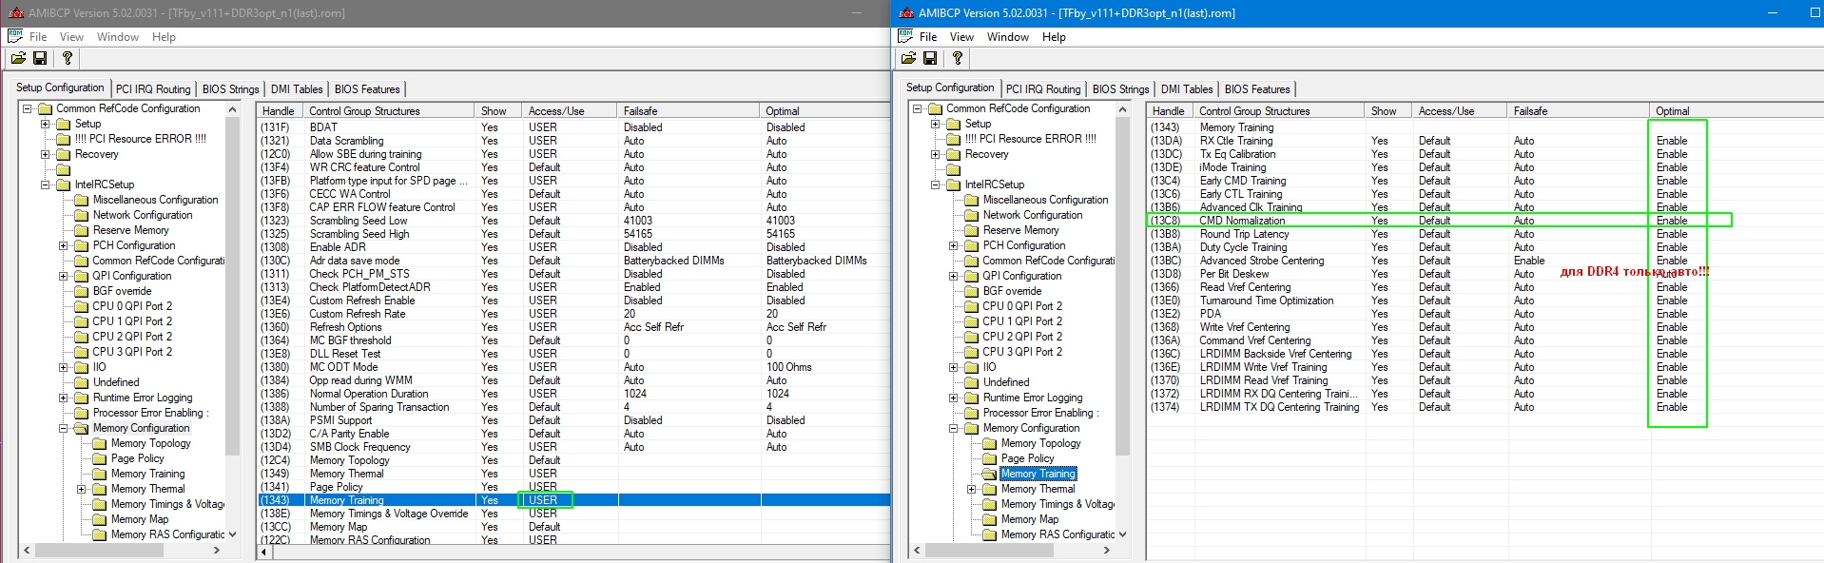Click Failsafe column header in left table
This screenshot has height=563, width=1824.
click(x=688, y=111)
